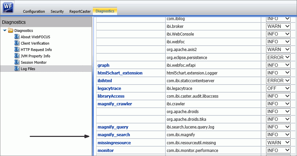Image resolution: width=297 pixels, height=156 pixels.
Task: Collapse the Diagnostics tree node
Action: coord(5,31)
